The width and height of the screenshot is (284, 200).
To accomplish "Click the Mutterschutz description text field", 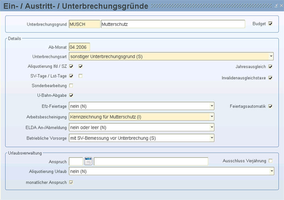I will (x=173, y=24).
